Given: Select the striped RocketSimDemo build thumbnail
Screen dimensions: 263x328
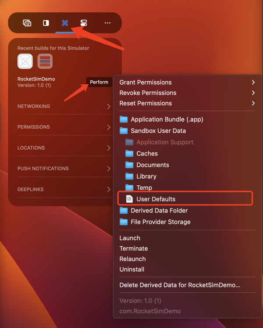Looking at the screenshot, I should [45, 61].
